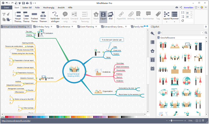
Task: Expand the Layout dropdown
Action: coord(167,21)
